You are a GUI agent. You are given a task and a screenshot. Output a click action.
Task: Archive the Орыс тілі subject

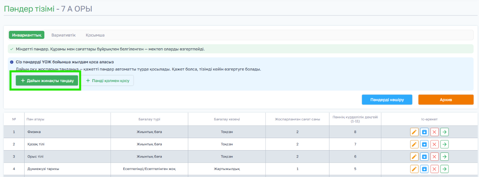[424, 157]
